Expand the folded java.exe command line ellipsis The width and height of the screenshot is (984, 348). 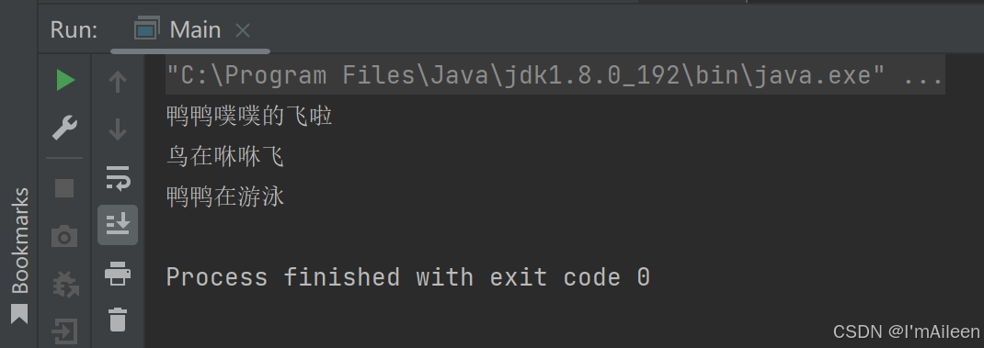[x=922, y=76]
